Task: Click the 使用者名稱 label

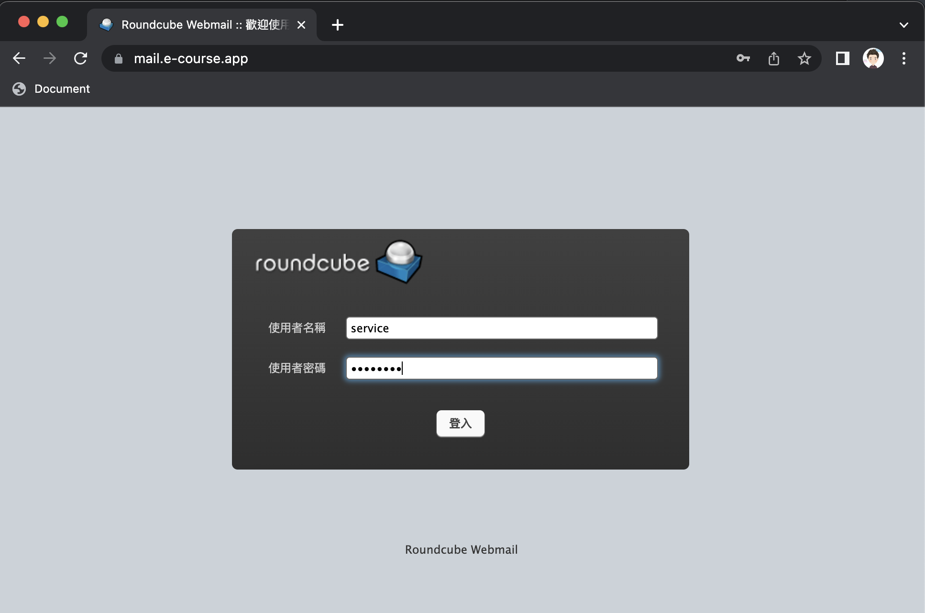Action: tap(297, 328)
